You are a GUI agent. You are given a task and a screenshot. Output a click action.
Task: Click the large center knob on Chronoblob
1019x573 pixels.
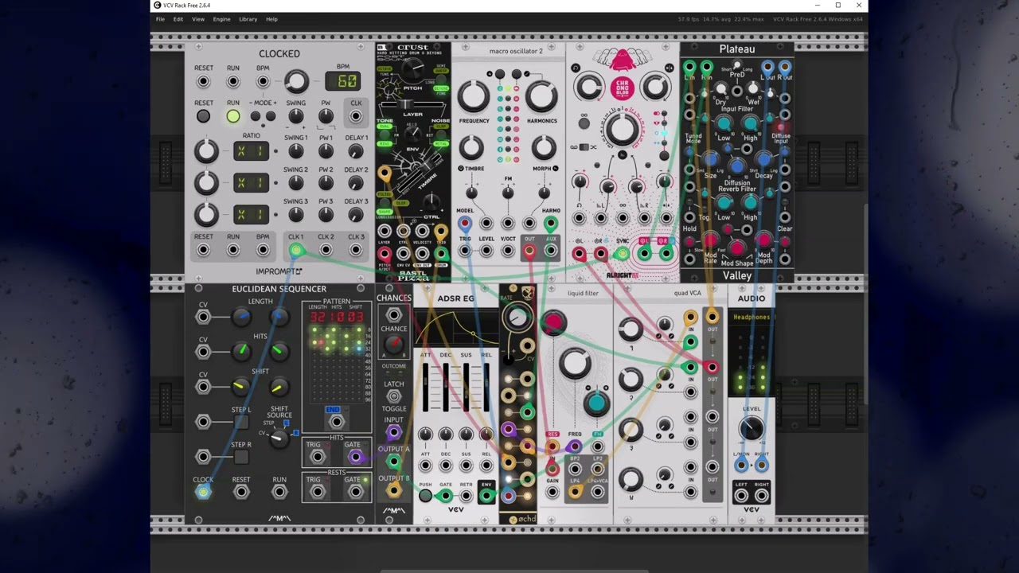pos(622,130)
